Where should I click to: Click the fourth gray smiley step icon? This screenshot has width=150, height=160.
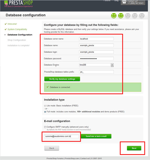click(x=135, y=16)
